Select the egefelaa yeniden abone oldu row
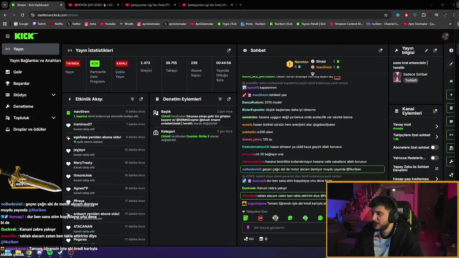The width and height of the screenshot is (459, 258). click(x=106, y=139)
